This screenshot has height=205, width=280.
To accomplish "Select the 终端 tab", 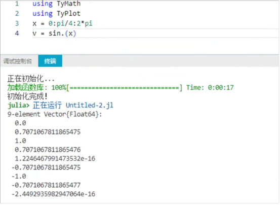I will click(50, 61).
